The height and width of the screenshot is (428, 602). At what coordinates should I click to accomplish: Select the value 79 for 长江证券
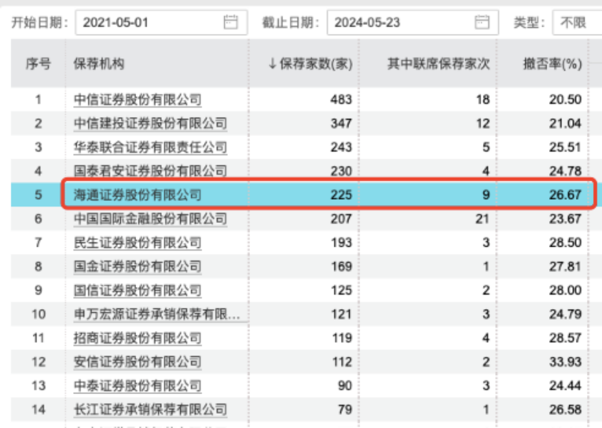(x=345, y=410)
